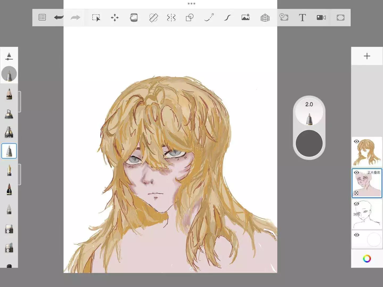Add a new layer with plus button
This screenshot has height=287, width=383.
(x=367, y=56)
